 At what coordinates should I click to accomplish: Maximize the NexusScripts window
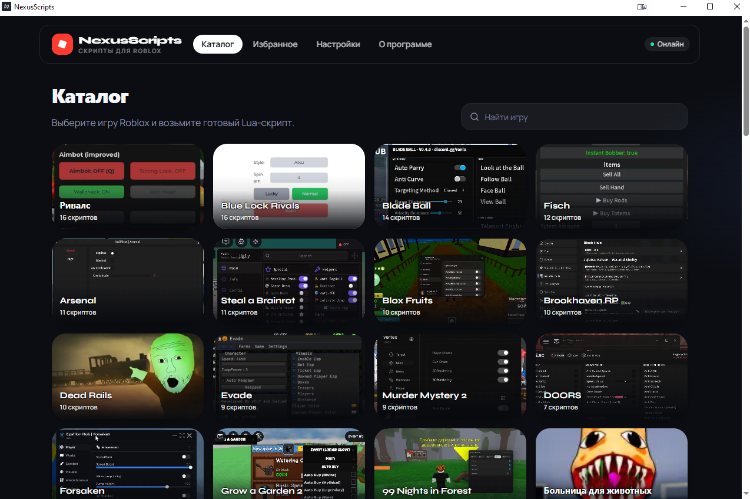tap(709, 6)
